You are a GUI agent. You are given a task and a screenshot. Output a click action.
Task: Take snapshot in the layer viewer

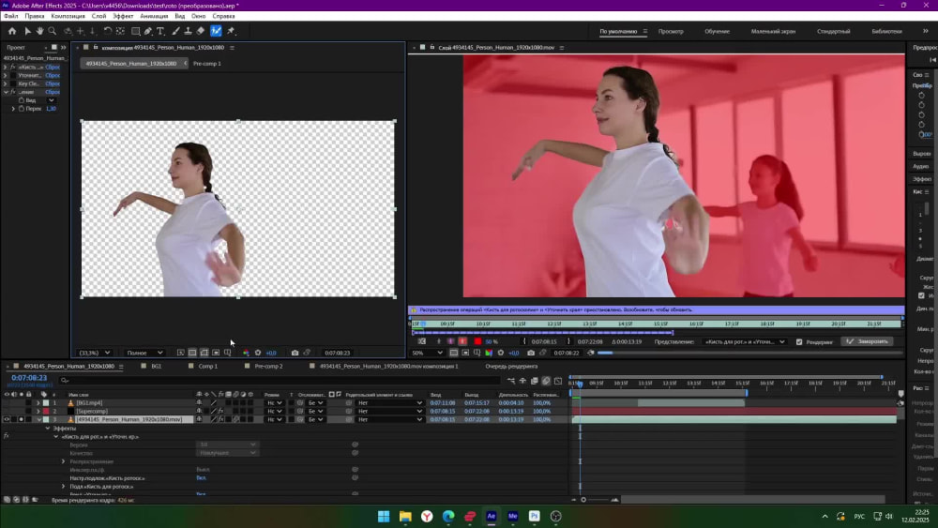point(531,353)
